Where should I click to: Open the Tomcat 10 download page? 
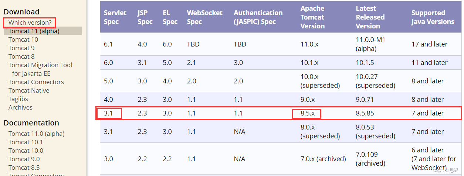[23, 39]
